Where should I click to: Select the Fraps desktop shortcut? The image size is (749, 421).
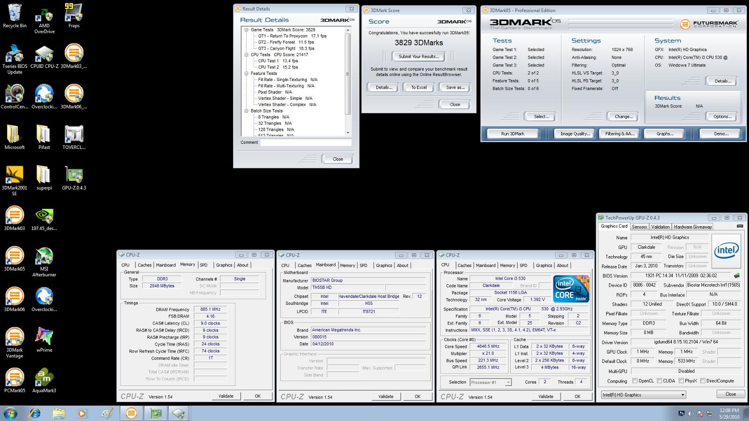click(x=73, y=16)
